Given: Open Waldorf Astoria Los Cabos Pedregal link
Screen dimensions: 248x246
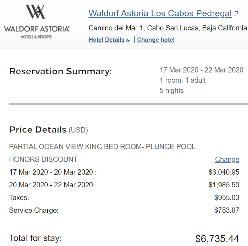Looking at the screenshot, I should pyautogui.click(x=160, y=13).
